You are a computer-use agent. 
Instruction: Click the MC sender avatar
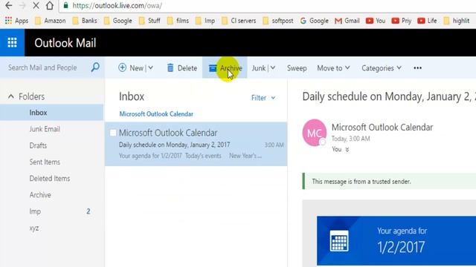[314, 133]
